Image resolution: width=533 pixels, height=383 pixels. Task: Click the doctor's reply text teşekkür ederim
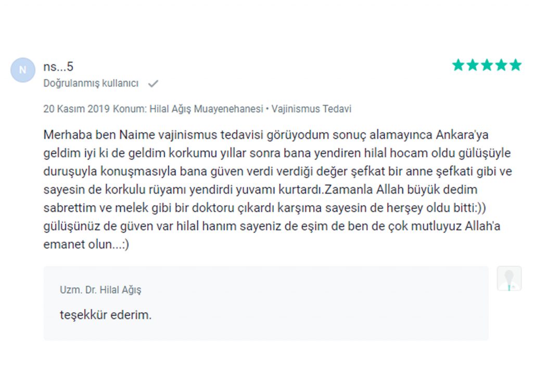click(106, 315)
